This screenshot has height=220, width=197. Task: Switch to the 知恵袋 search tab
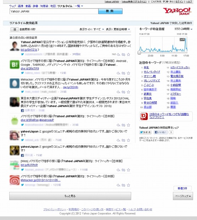click(44, 6)
